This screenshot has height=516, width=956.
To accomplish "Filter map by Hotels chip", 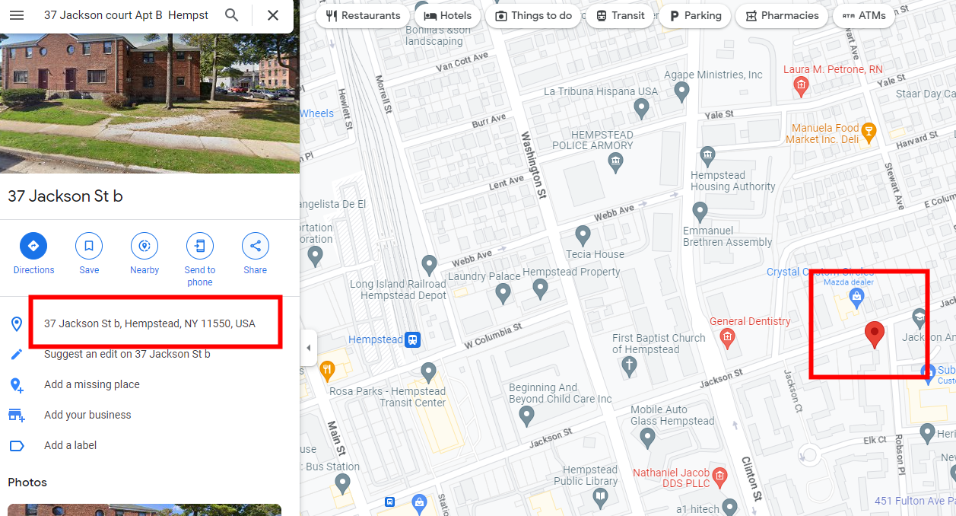I will (447, 15).
